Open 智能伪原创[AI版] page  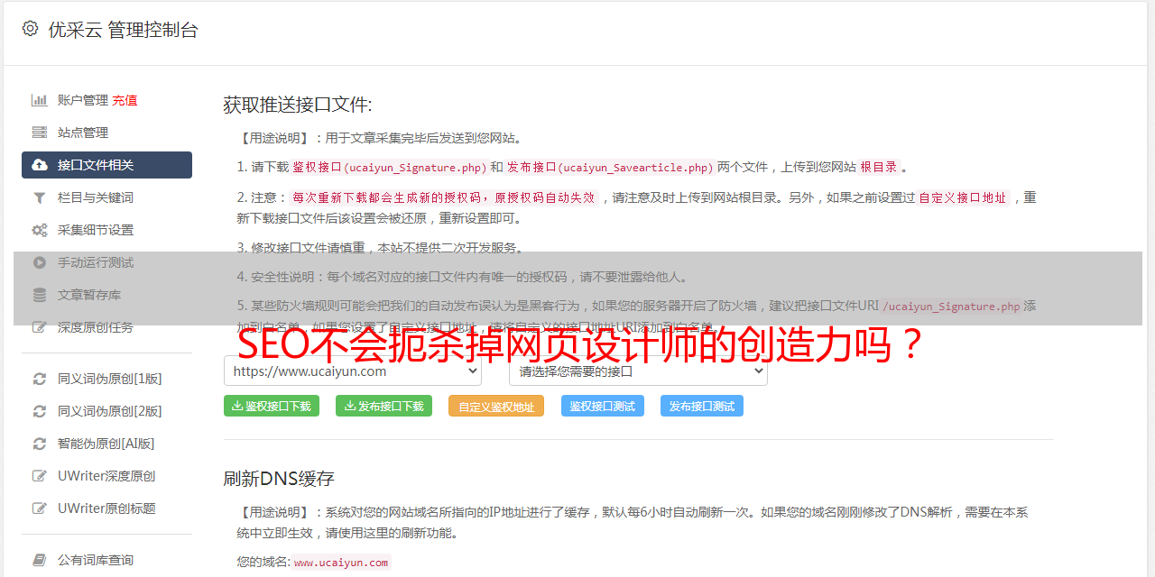(x=106, y=444)
